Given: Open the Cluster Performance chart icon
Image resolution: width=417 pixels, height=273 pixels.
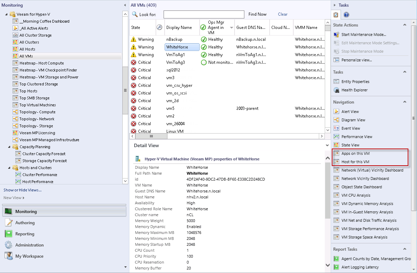Looking at the screenshot, I should pos(18,175).
